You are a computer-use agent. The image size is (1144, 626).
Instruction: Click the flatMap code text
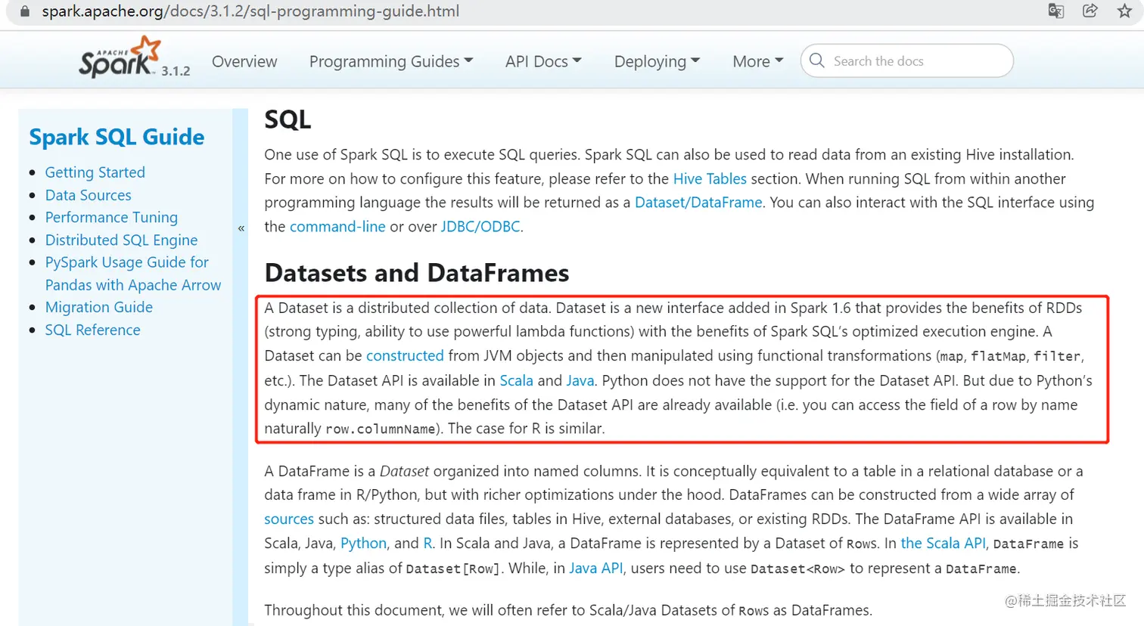999,356
